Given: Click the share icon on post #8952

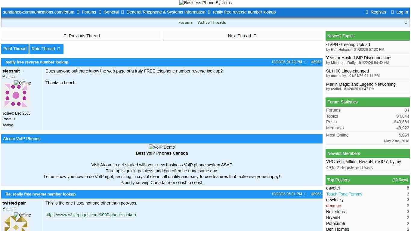Looking at the screenshot, I should click(x=305, y=62).
